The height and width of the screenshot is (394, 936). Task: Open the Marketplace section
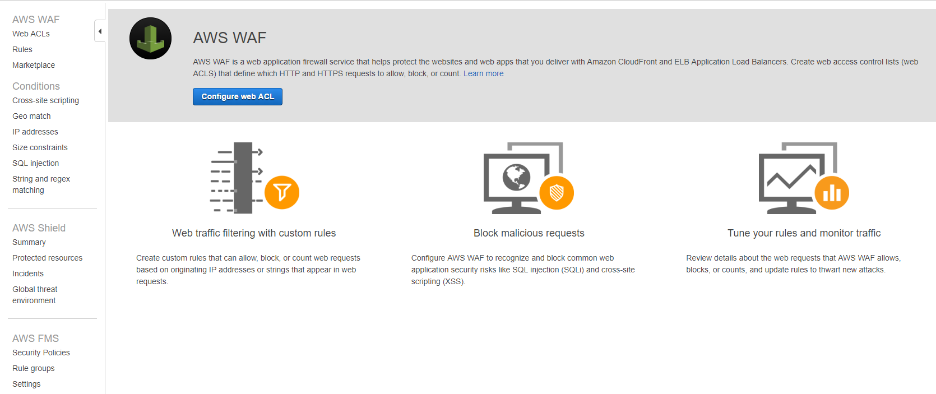tap(34, 65)
